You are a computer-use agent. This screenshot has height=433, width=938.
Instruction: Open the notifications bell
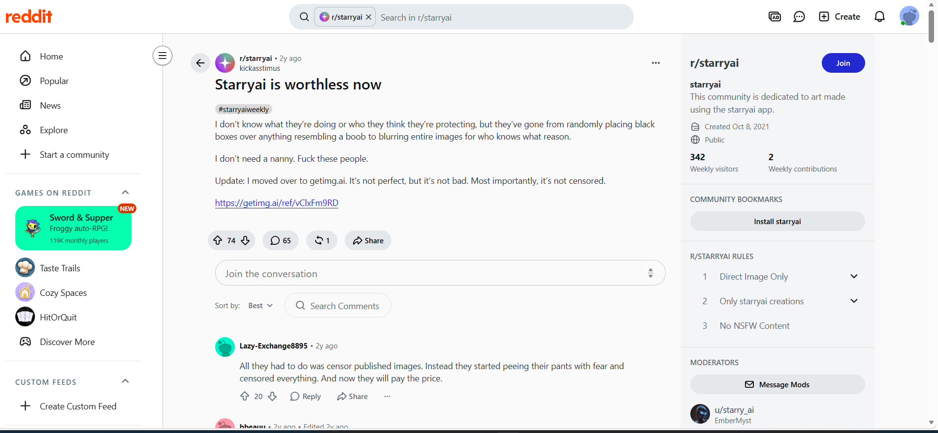click(879, 17)
